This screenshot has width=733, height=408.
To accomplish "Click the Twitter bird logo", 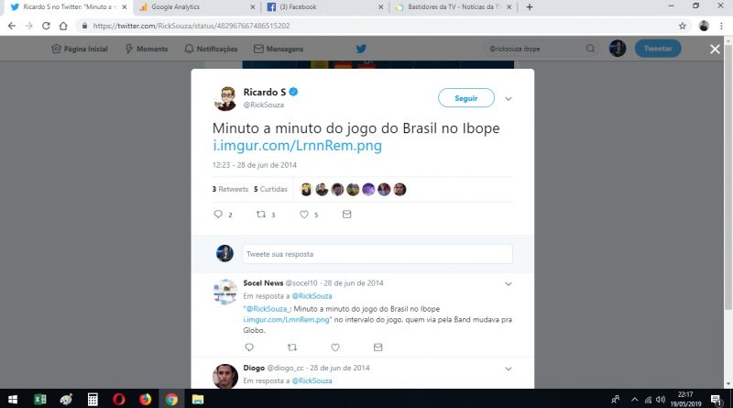I will coord(361,49).
